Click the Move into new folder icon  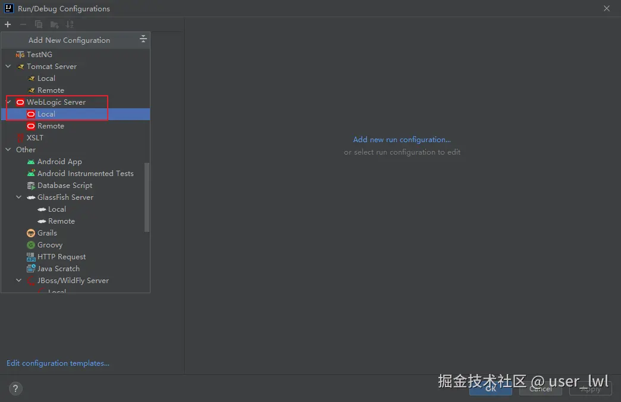(54, 24)
